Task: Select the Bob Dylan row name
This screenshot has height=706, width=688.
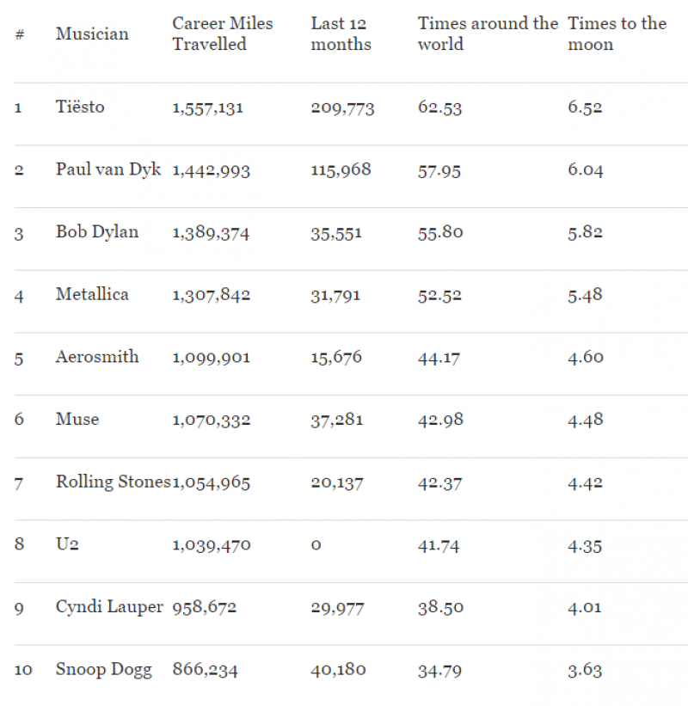Action: (97, 232)
